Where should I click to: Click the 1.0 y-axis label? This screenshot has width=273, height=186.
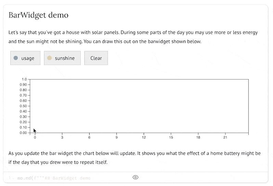pos(24,79)
